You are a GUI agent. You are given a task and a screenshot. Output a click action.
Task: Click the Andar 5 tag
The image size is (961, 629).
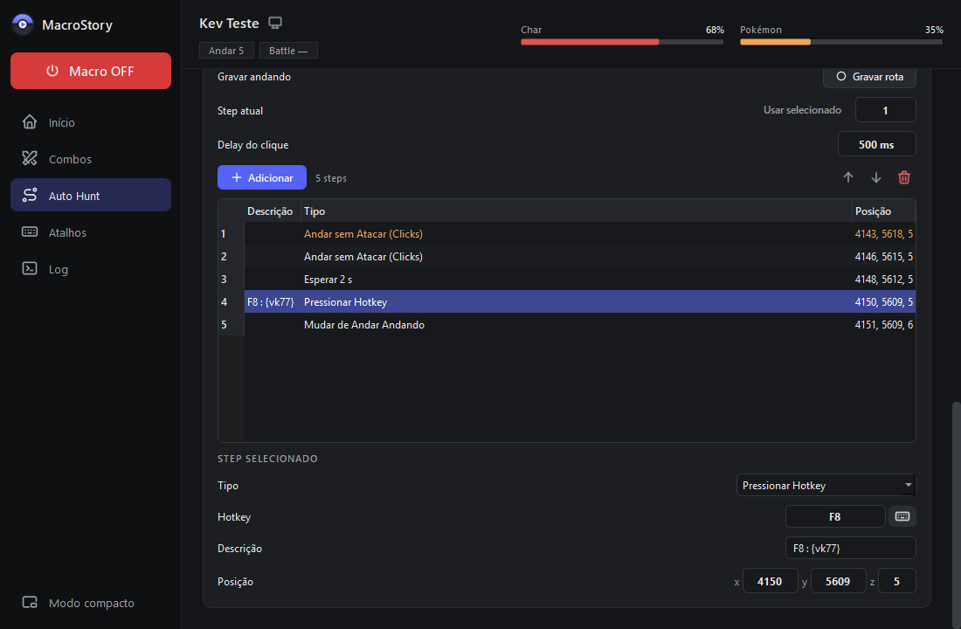(x=226, y=51)
